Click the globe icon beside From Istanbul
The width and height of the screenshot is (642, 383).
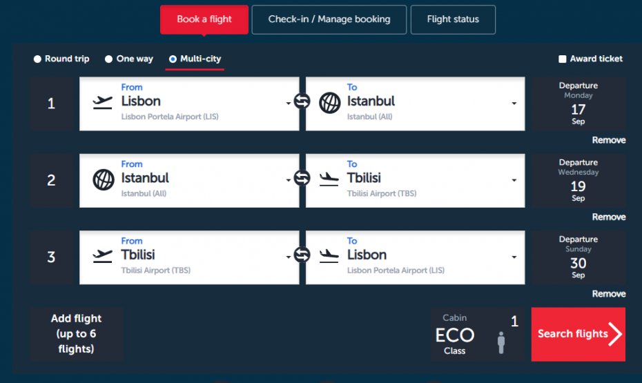104,179
